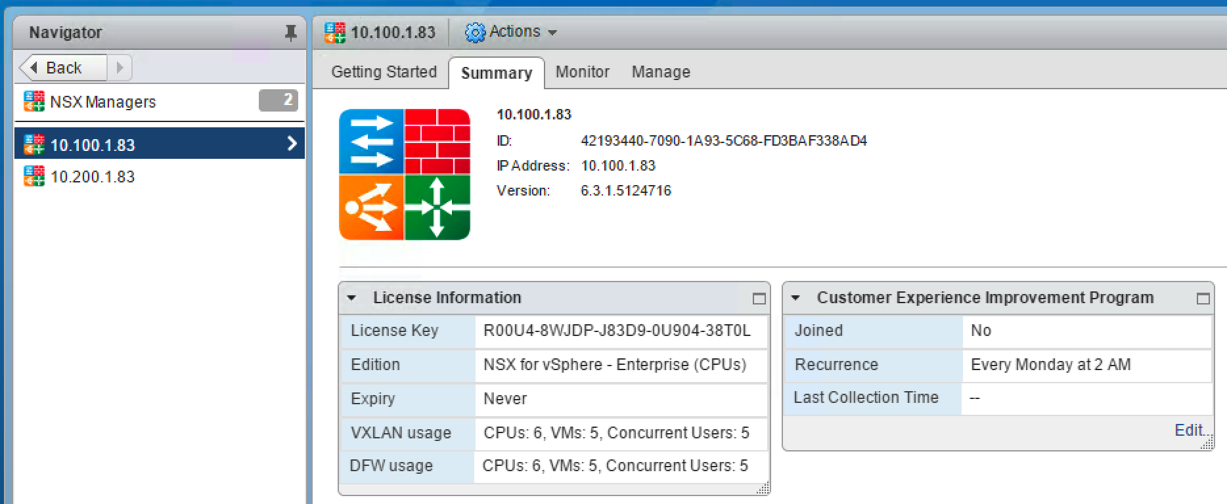
Task: Switch to the Getting Started tab
Action: [x=384, y=72]
